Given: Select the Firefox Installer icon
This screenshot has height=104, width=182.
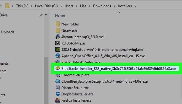Looking at the screenshot, I should (x=58, y=100).
